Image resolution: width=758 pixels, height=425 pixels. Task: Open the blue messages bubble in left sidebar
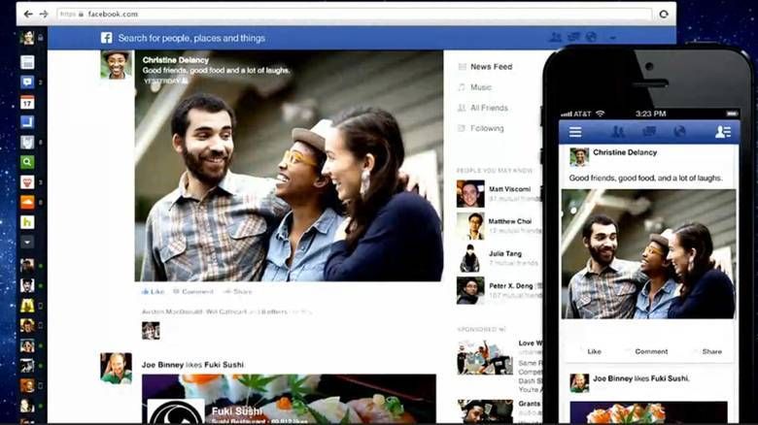click(27, 82)
